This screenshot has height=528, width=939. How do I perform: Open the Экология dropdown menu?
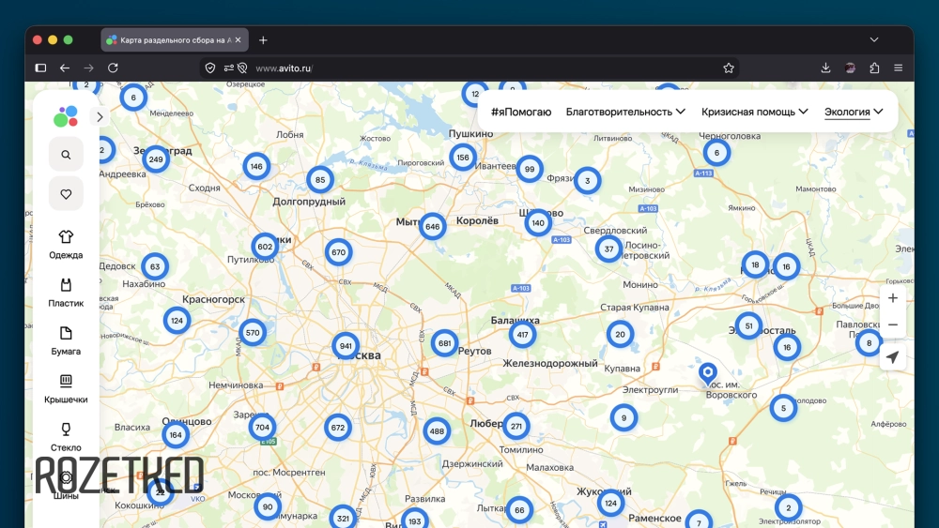point(854,112)
